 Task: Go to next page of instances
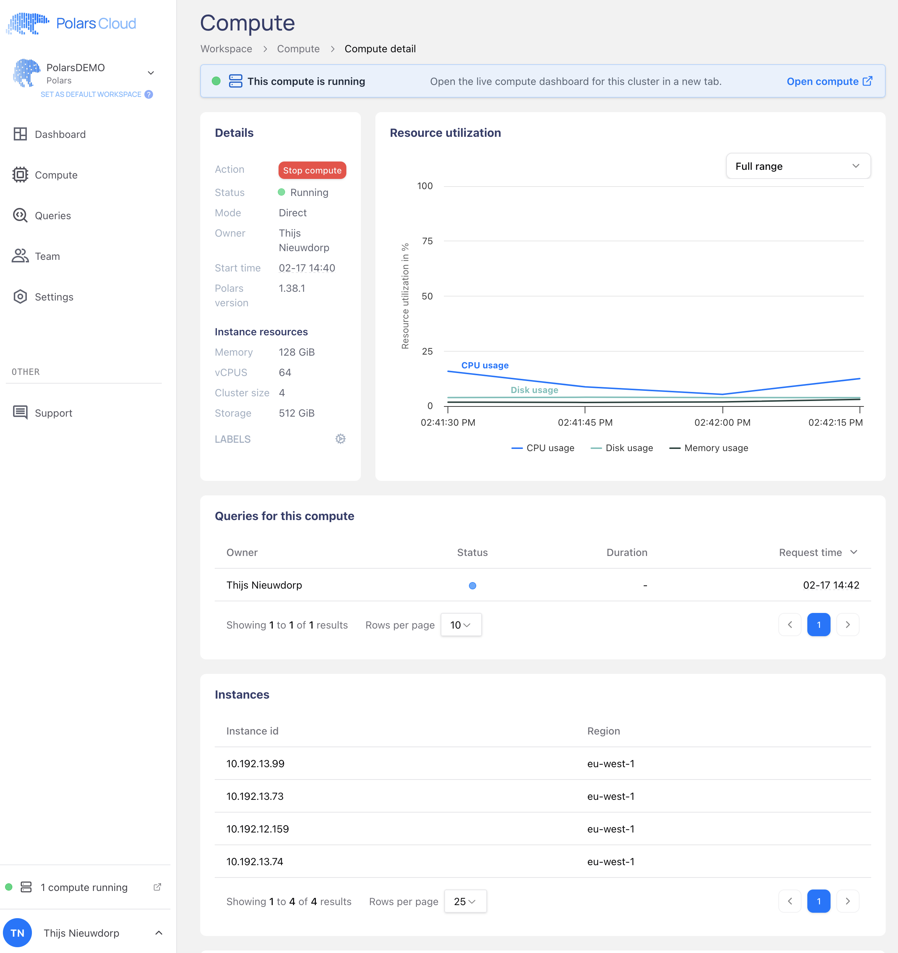tap(847, 901)
